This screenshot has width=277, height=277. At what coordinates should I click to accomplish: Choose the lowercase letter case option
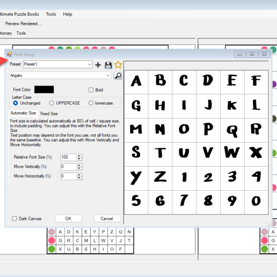tap(91, 103)
